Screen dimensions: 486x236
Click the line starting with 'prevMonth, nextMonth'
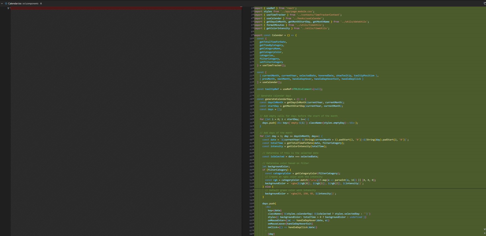311,79
